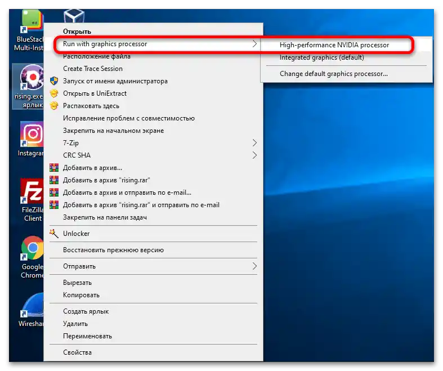The height and width of the screenshot is (371, 443).
Task: Click the admin shield icon
Action: point(54,81)
